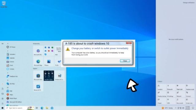Turn on Night light quick action
This screenshot has width=196, height=110.
pos(181,87)
